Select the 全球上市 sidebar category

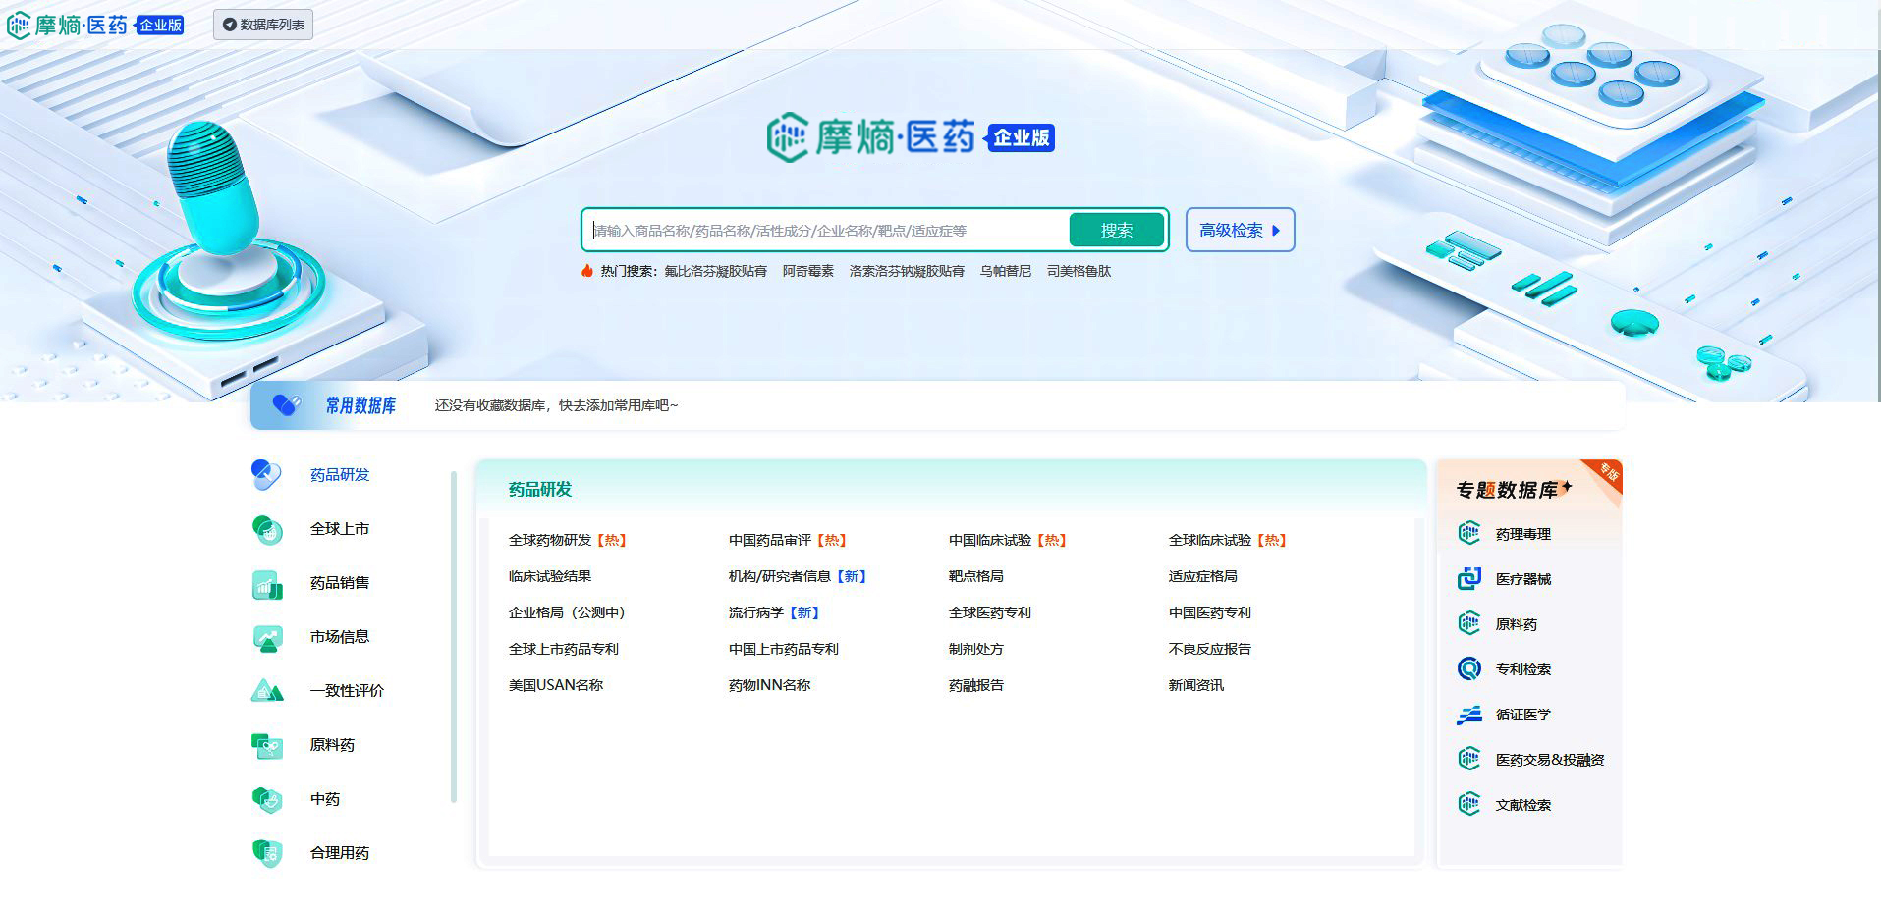(340, 529)
